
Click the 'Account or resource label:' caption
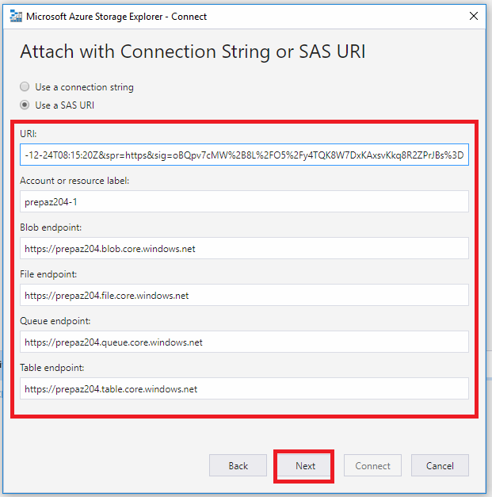pyautogui.click(x=74, y=181)
